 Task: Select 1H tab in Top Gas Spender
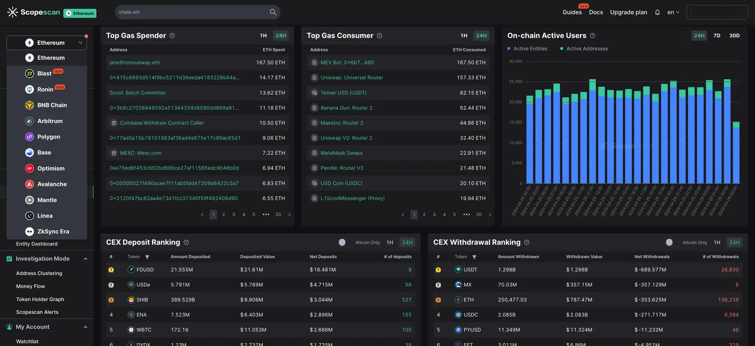coord(263,36)
